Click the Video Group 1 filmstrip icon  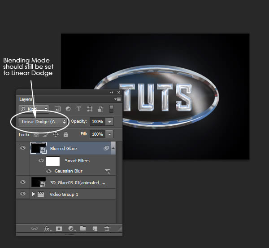[41, 194]
